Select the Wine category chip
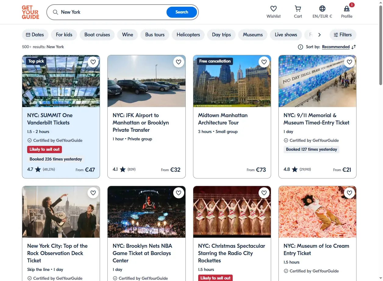Viewport: 383px width, 281px height. [x=127, y=35]
